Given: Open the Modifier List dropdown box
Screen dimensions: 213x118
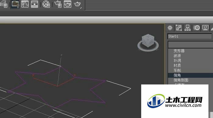Looking at the screenshot, I should pyautogui.click(x=190, y=45).
